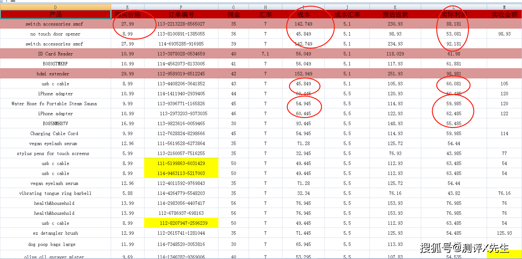Click the 订单编号 header cell
Screen dimensions: 522x259
181,14
